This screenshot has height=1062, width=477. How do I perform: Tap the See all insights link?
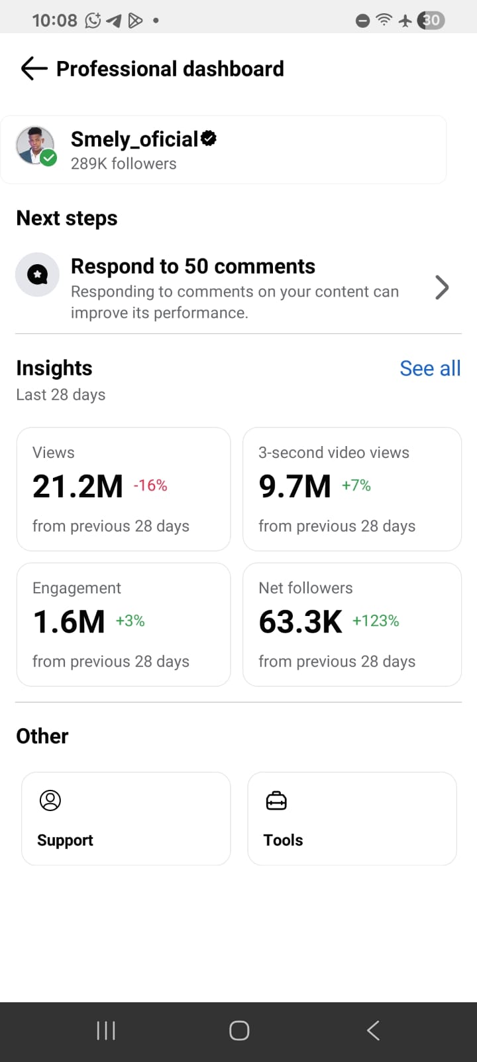click(430, 368)
